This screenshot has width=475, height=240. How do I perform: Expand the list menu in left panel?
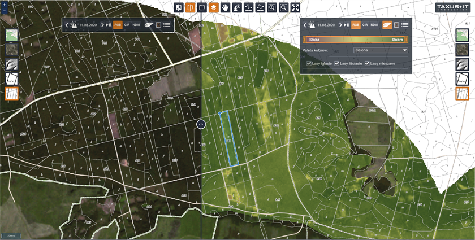167,25
